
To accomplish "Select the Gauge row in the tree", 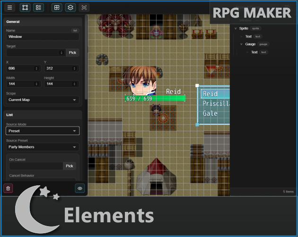I will (x=263, y=44).
